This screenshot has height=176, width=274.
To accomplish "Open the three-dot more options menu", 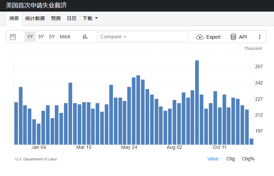I will point(260,37).
